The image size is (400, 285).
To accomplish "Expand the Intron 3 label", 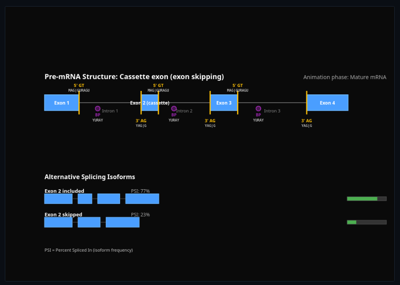I will (x=272, y=111).
